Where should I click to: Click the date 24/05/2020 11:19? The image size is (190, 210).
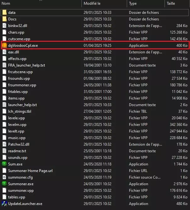click(98, 177)
